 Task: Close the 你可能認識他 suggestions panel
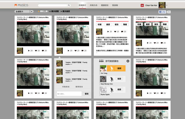click(x=128, y=61)
